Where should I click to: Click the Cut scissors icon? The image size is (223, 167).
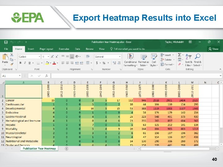[x=12, y=55]
